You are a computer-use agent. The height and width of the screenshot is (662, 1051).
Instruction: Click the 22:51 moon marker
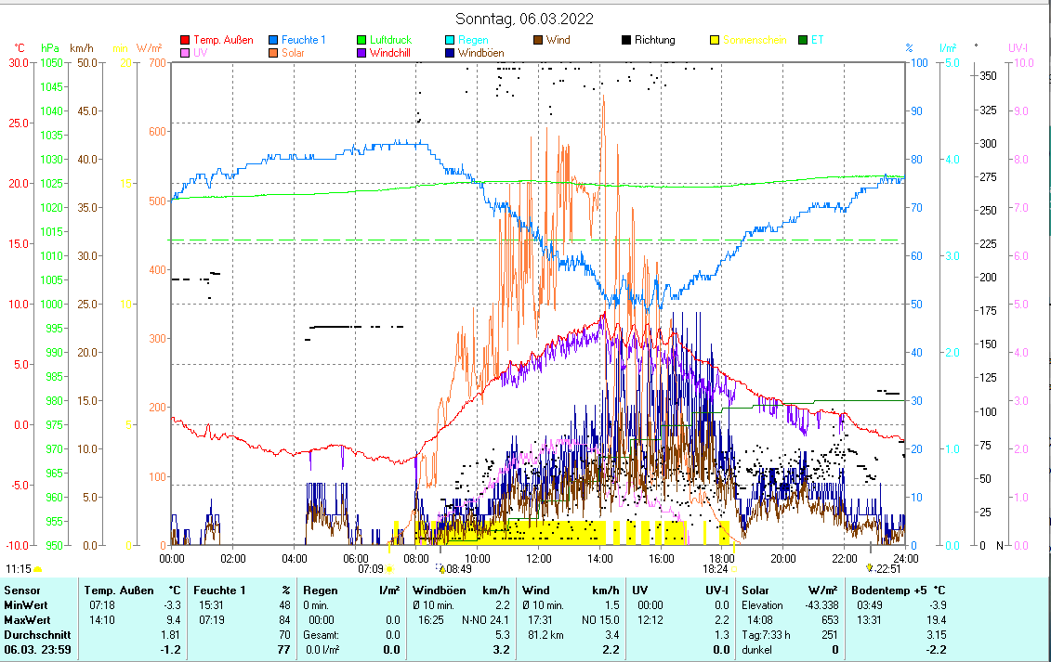[884, 568]
